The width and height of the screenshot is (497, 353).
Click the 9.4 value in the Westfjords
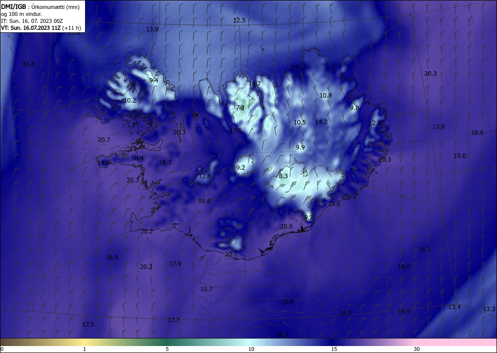(154, 80)
